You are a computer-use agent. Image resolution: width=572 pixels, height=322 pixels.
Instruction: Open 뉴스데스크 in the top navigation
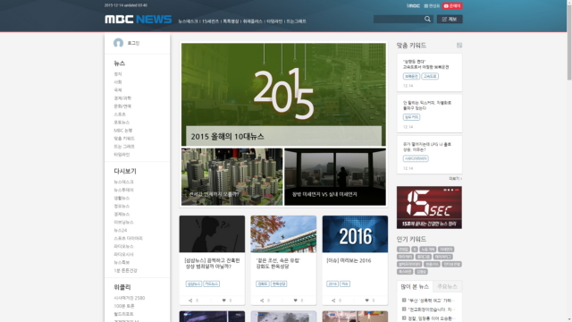[188, 21]
